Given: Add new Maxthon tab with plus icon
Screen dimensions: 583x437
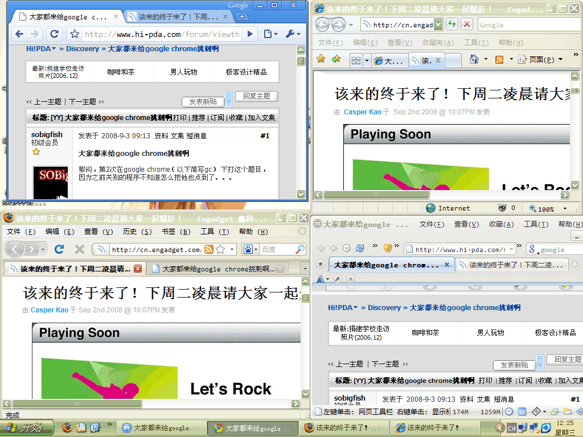Looking at the screenshot, I should (x=575, y=265).
